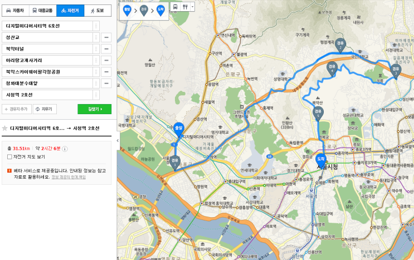Collapse the side panel with arrow handle
The height and width of the screenshot is (260, 414).
[118, 141]
